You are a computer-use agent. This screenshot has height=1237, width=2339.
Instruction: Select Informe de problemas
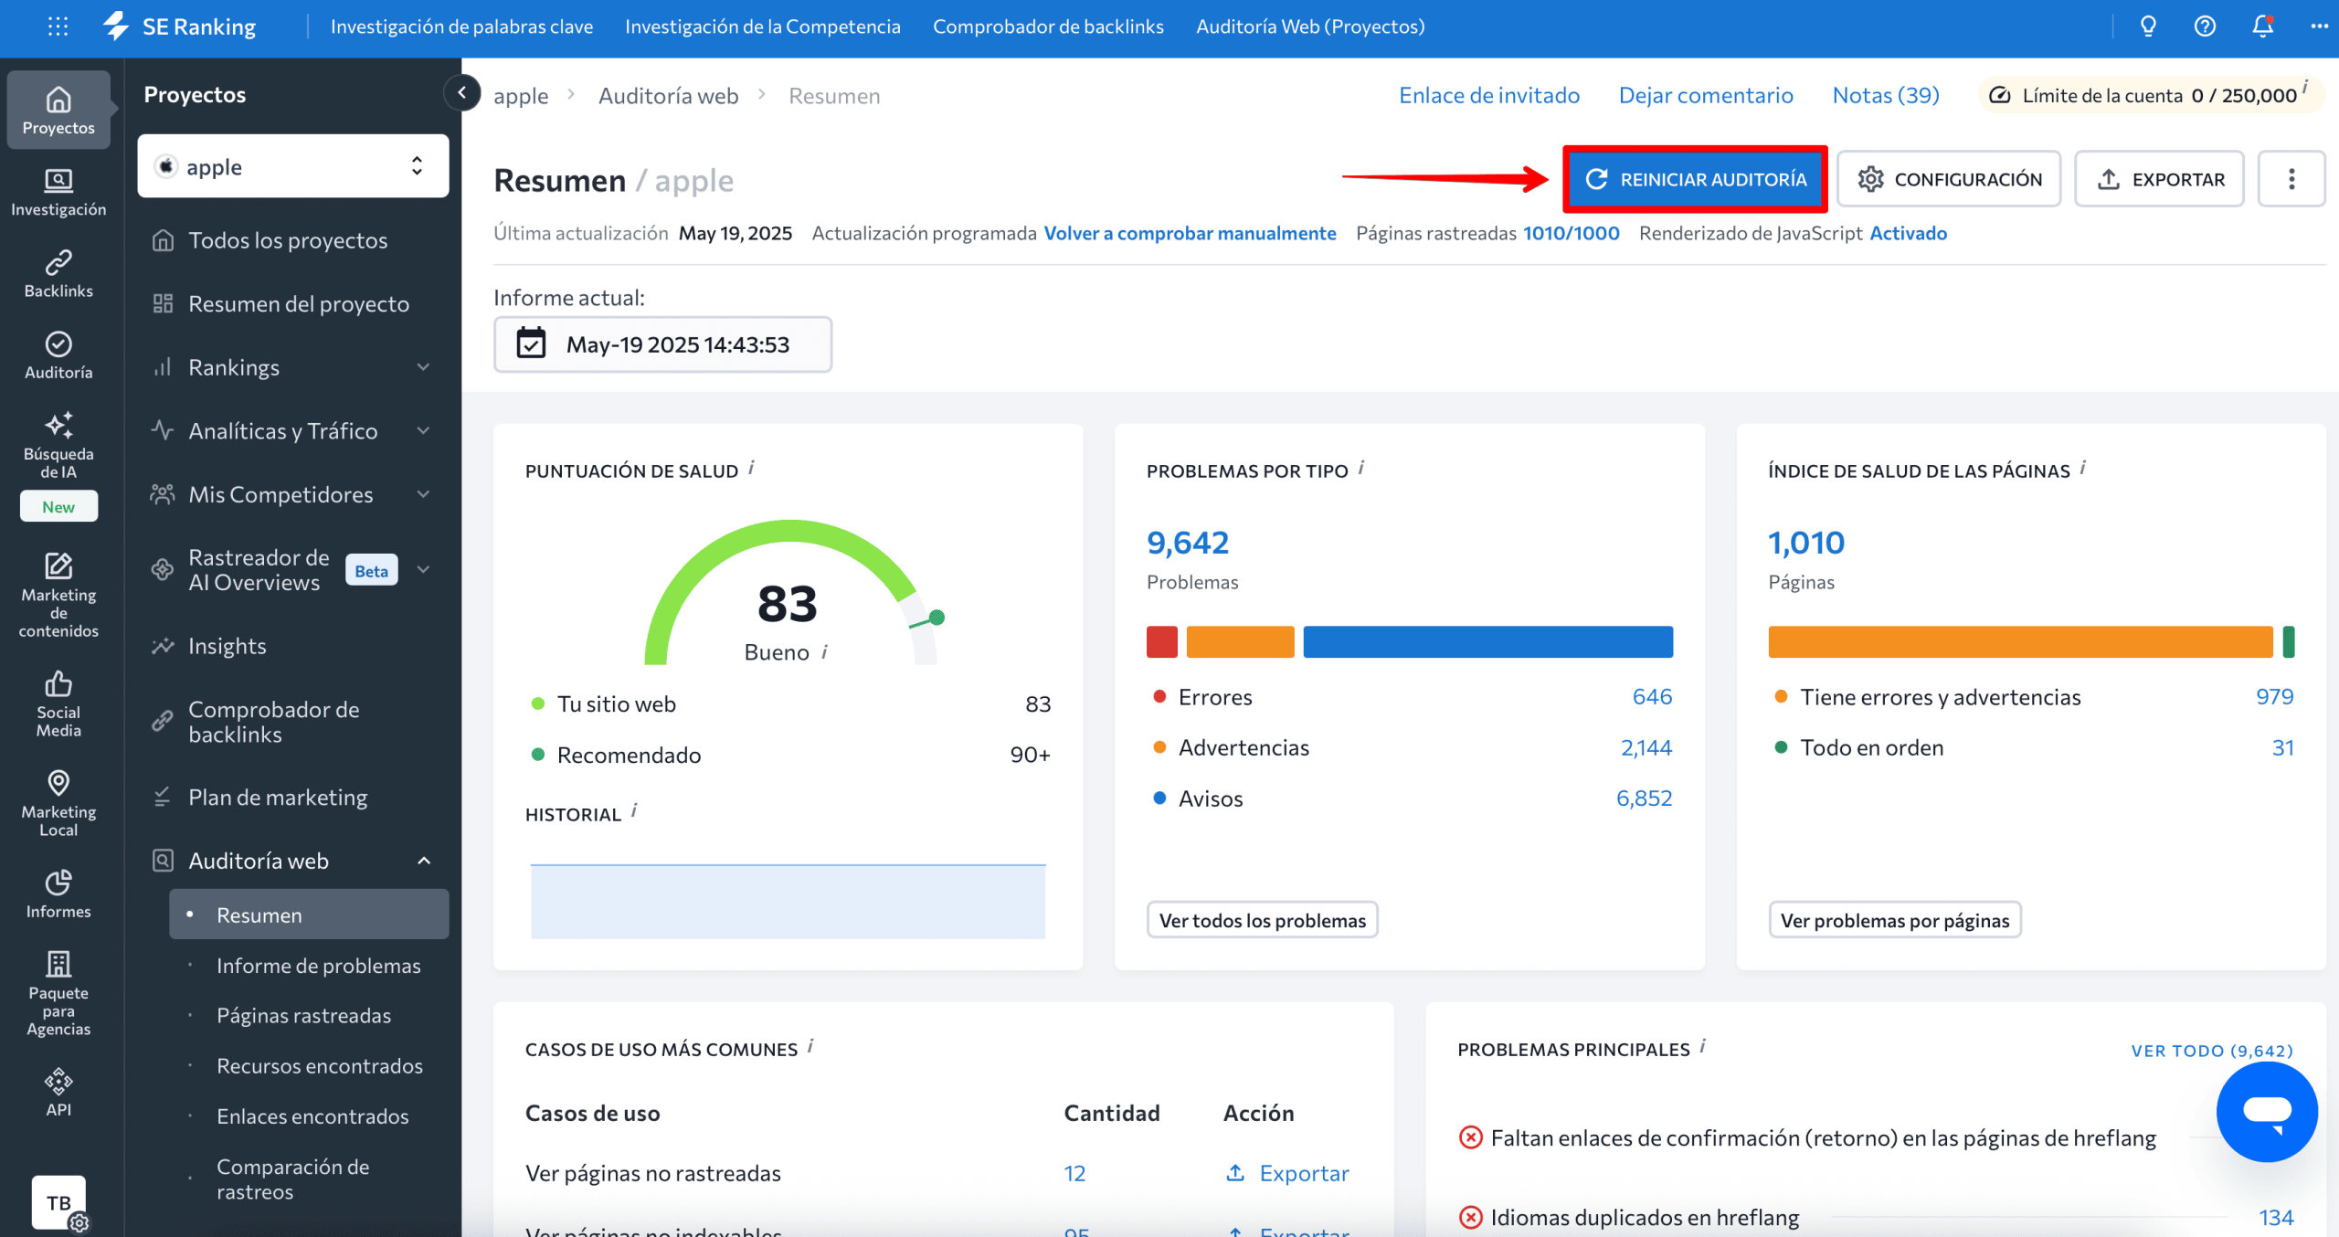(318, 966)
